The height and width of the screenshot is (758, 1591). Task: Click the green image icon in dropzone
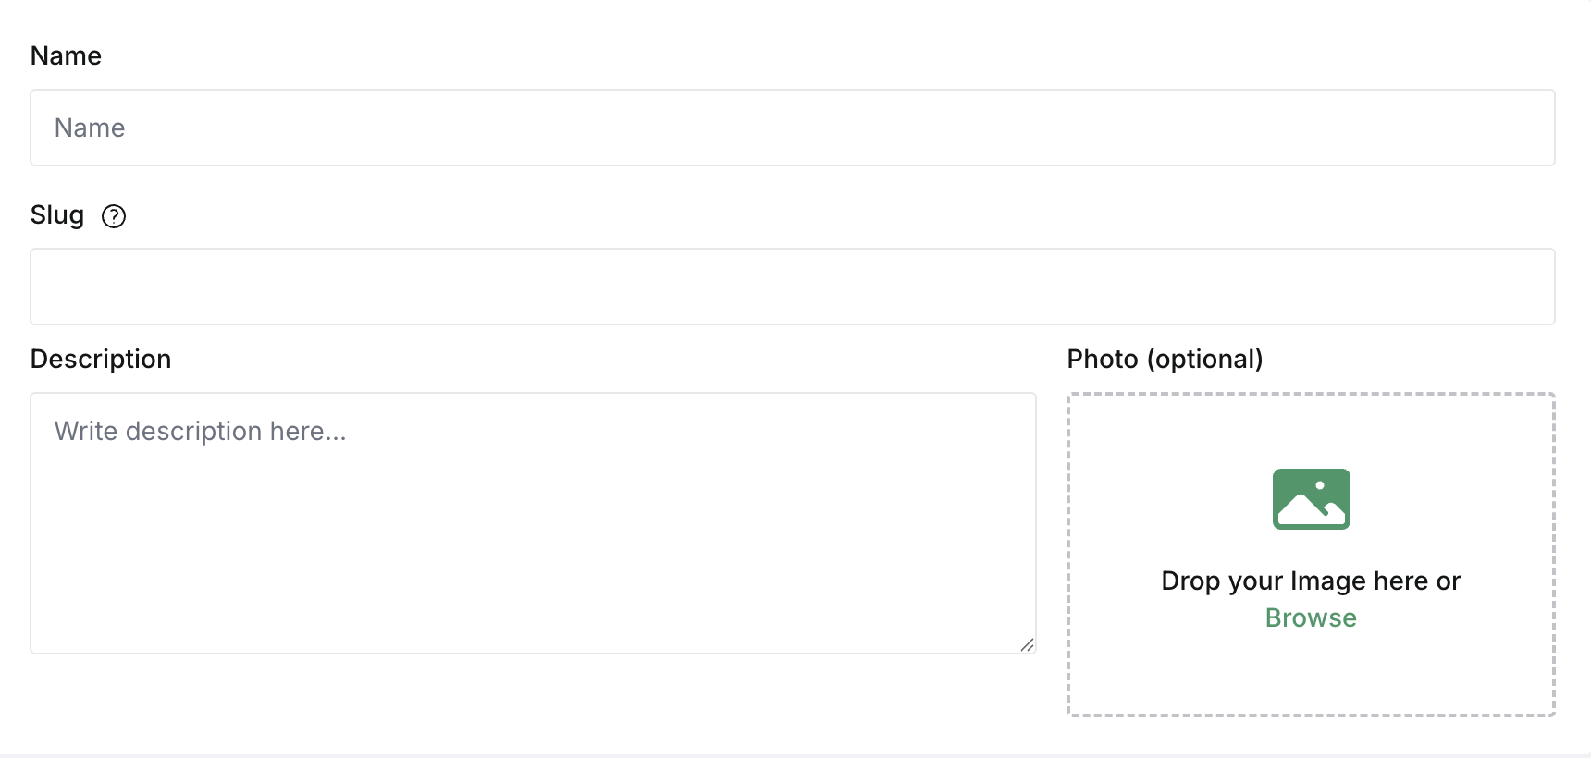[x=1311, y=499]
